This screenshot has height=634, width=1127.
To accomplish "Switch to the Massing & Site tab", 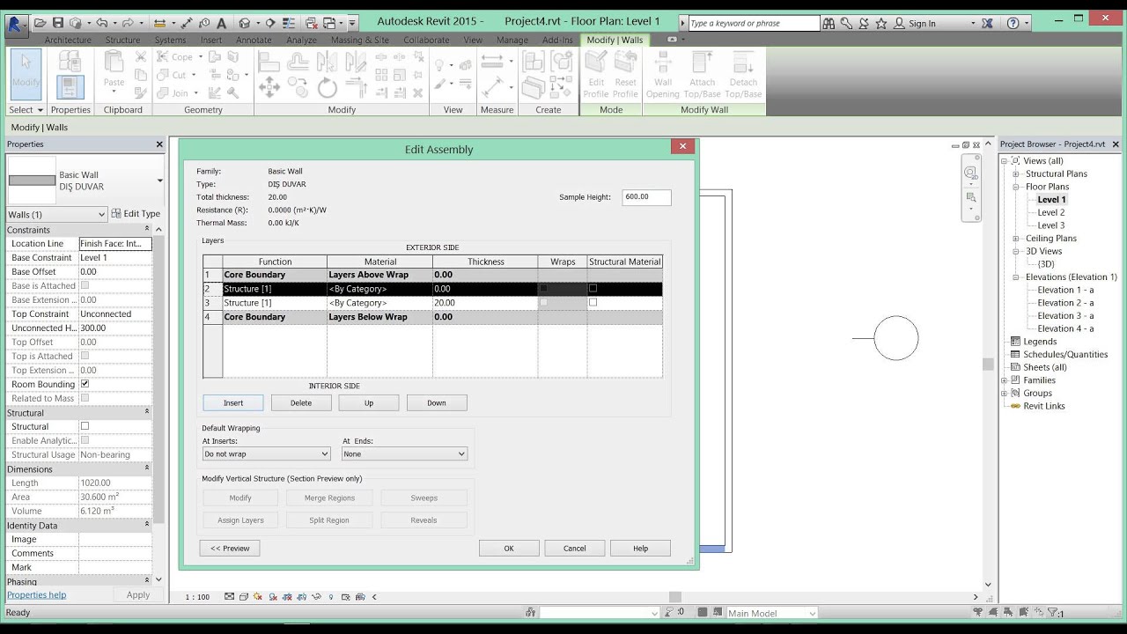I will pyautogui.click(x=359, y=40).
